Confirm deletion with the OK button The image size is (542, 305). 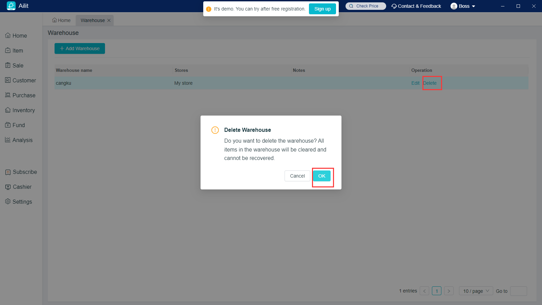click(321, 176)
